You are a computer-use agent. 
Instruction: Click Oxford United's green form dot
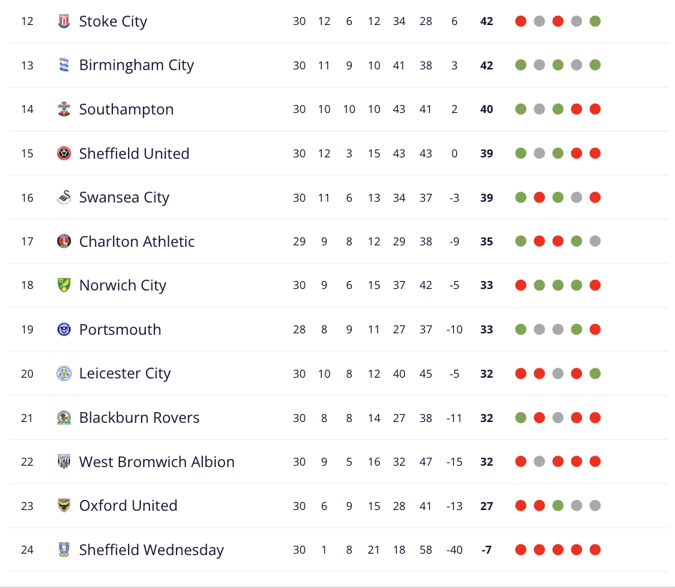click(558, 506)
